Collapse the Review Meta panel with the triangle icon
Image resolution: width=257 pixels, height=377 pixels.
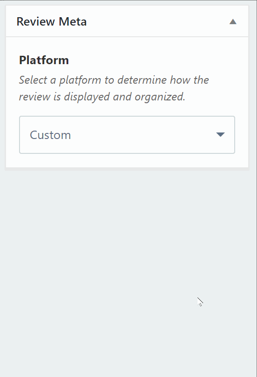[x=233, y=22]
